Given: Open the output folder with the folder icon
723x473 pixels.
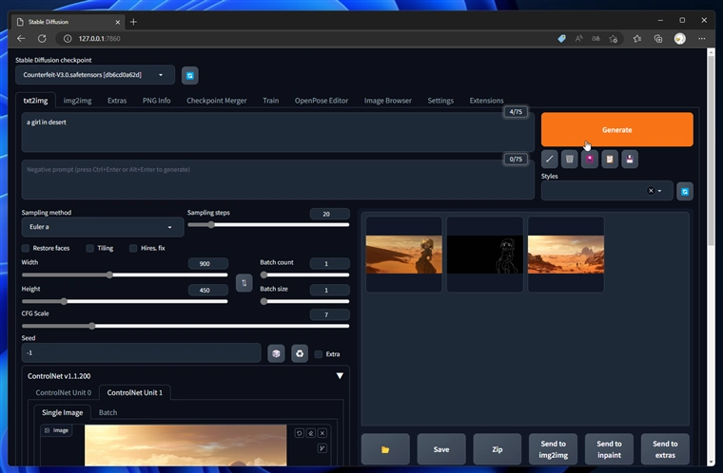Looking at the screenshot, I should click(x=385, y=448).
